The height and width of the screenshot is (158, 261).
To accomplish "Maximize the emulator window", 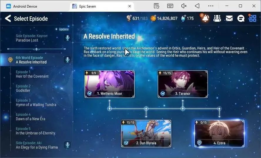I will coord(240,6).
